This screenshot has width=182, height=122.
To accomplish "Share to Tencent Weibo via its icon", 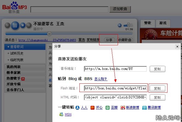I will [x=144, y=108].
